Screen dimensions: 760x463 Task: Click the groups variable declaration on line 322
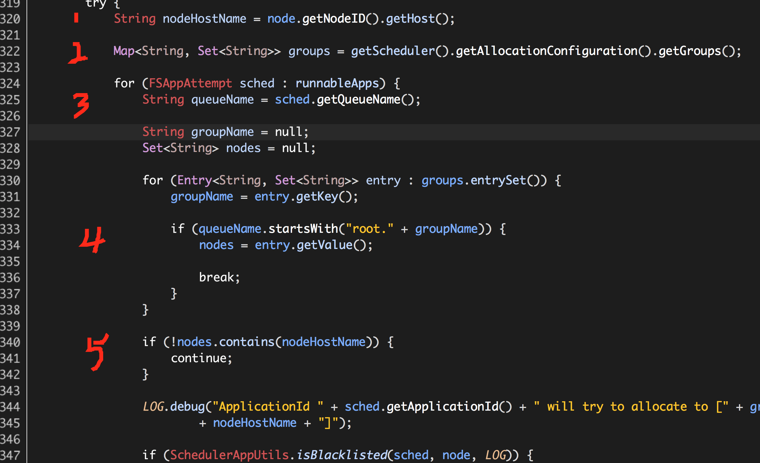click(x=309, y=52)
